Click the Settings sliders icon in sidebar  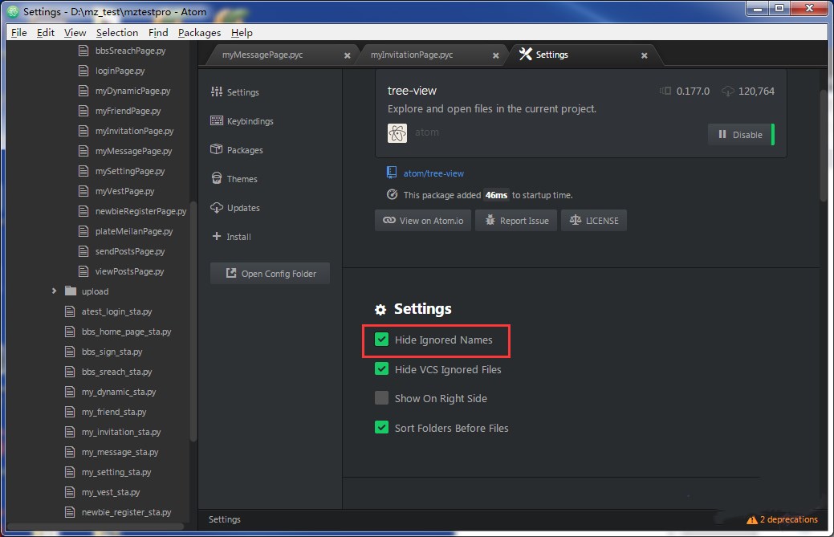pos(217,92)
